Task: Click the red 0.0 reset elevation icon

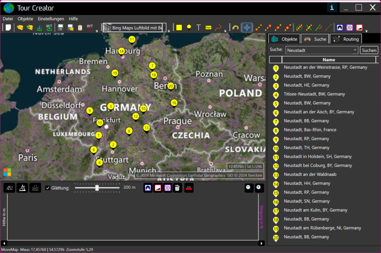Action: pos(189,188)
